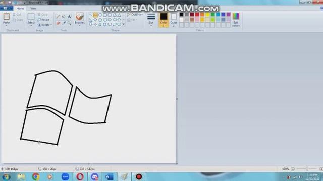Open the shape Fill dropdown
This screenshot has height=181, width=323.
click(132, 20)
